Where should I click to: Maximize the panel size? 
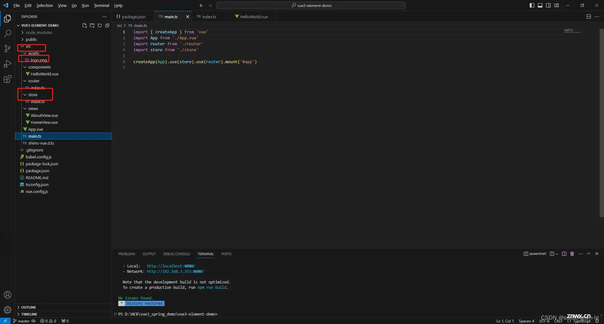(589, 254)
